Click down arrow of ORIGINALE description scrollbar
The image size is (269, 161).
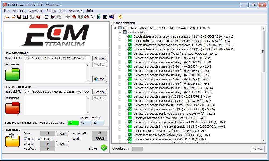[x=88, y=80]
